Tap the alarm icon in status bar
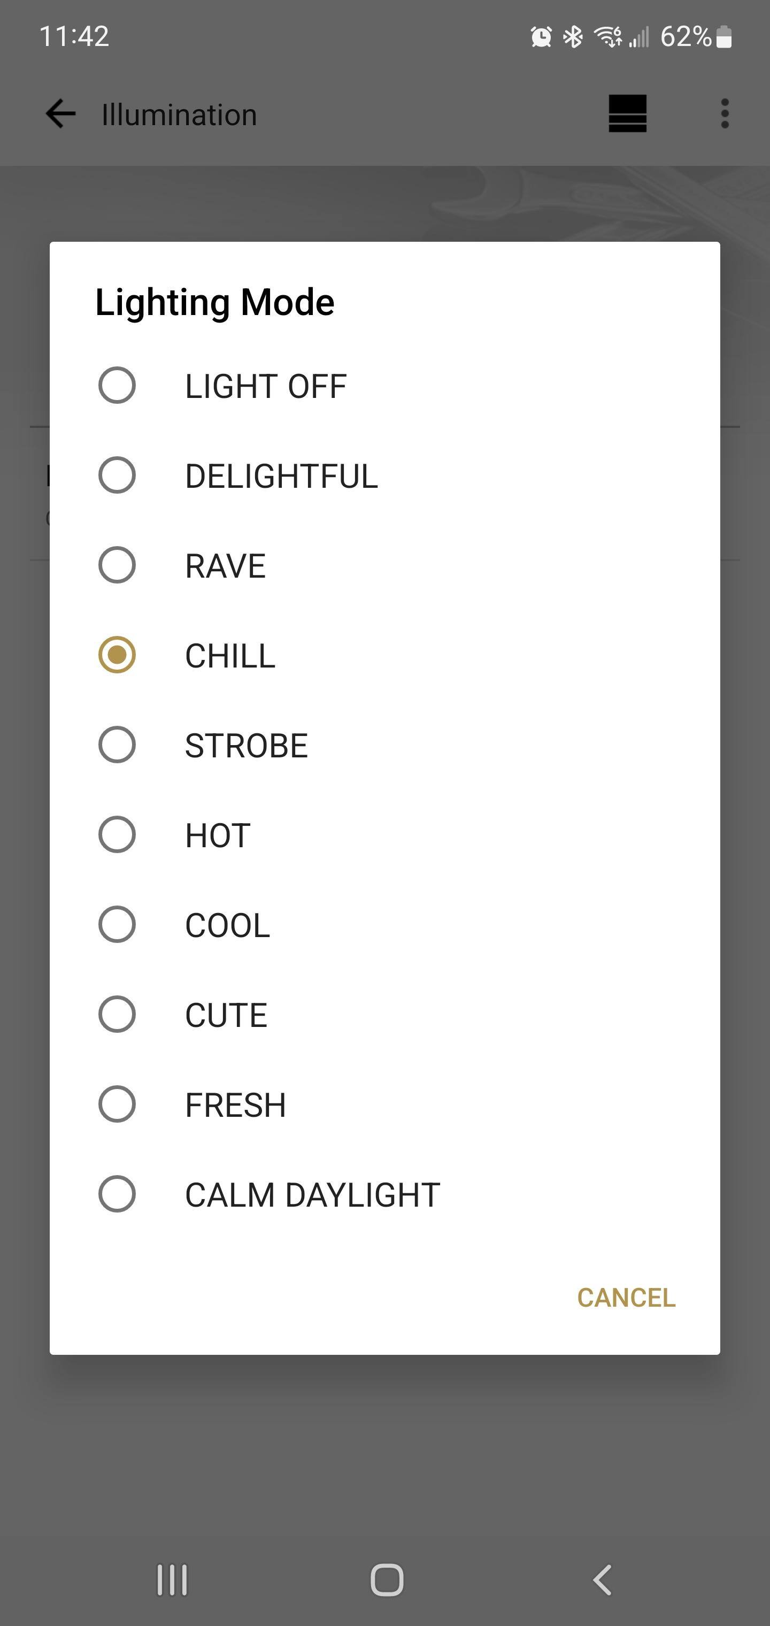The image size is (770, 1626). (x=541, y=37)
